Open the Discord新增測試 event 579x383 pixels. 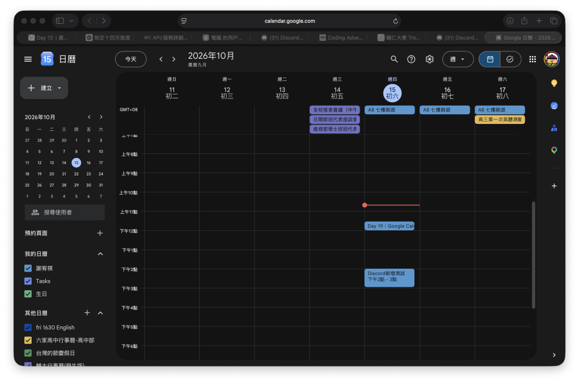click(389, 278)
